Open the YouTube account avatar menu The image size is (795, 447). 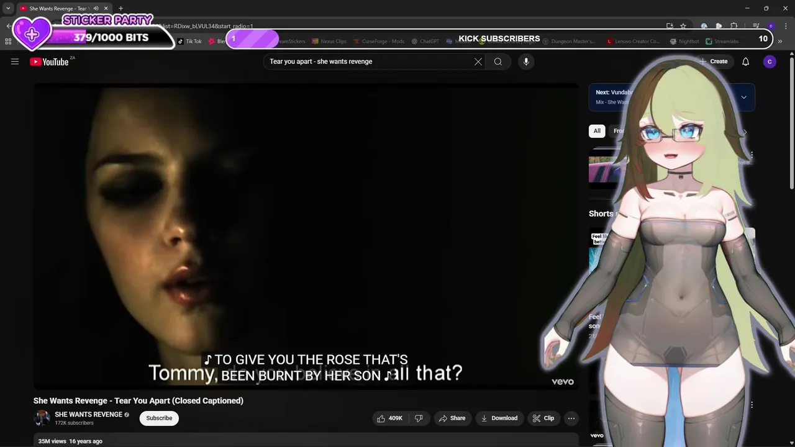[x=770, y=61]
